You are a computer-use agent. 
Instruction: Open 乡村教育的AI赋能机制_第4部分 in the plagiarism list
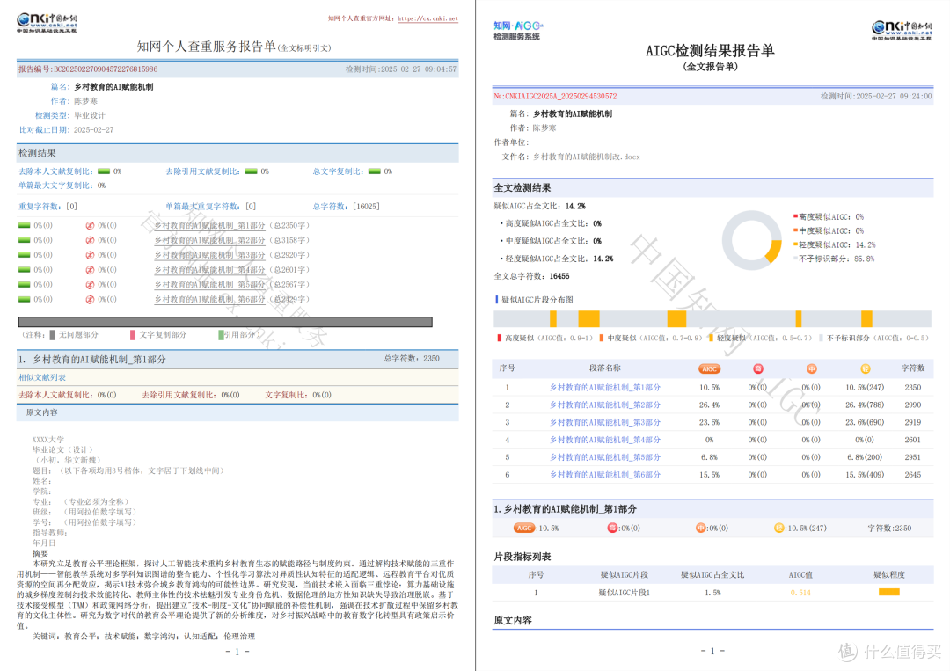pos(209,269)
